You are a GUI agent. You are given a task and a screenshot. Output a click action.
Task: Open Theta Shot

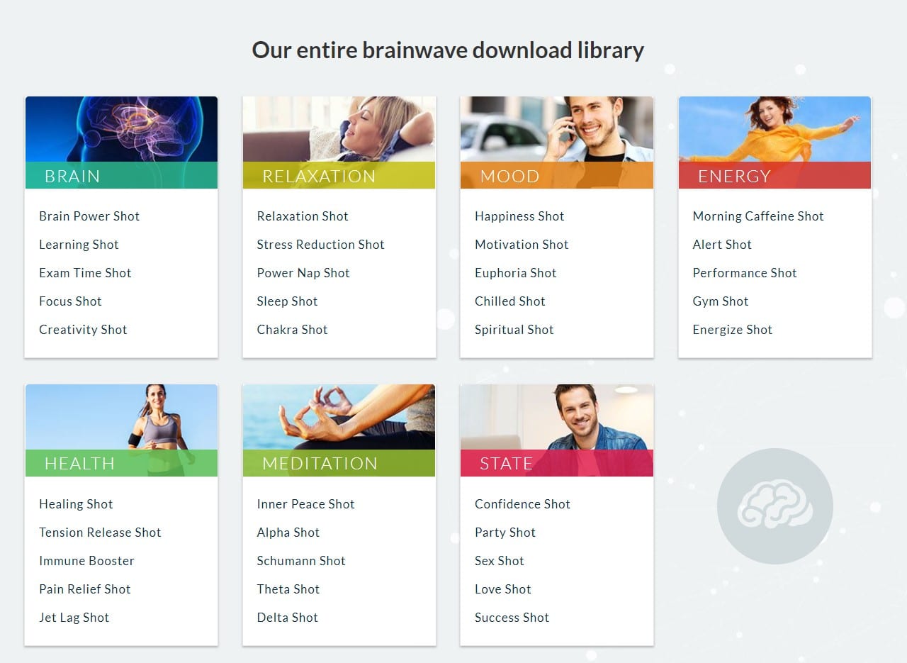(288, 589)
